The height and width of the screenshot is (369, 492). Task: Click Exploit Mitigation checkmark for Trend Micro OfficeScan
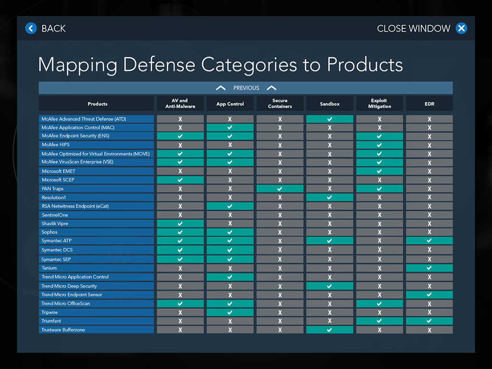(x=380, y=304)
